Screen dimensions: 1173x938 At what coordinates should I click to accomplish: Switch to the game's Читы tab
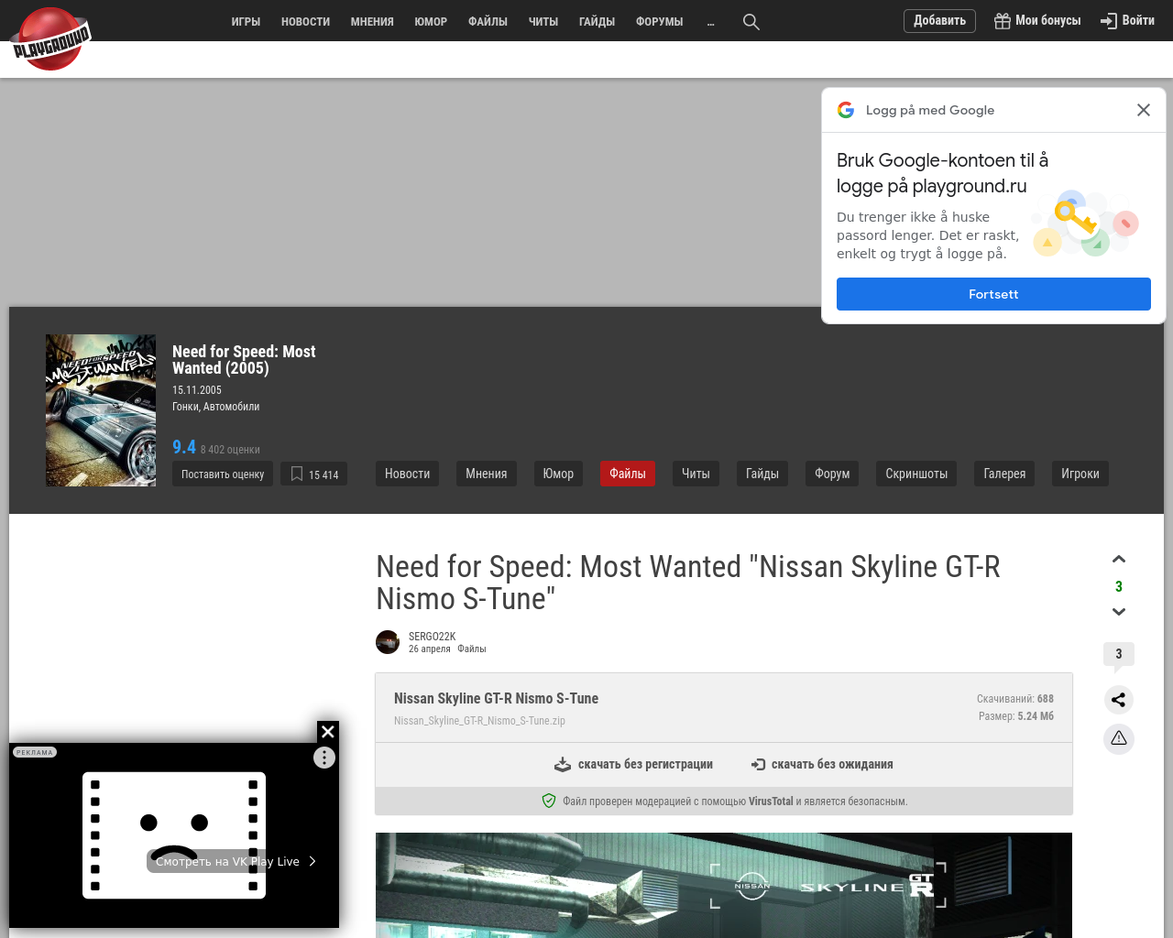696,474
